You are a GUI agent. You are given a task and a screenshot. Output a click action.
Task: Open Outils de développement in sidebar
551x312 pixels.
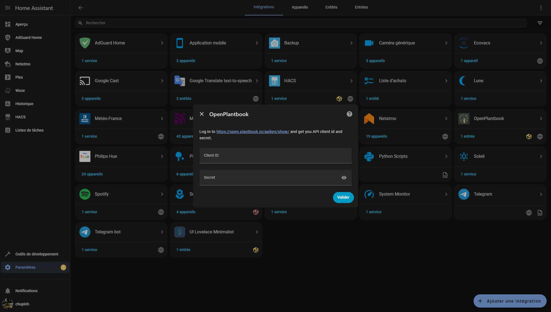37,254
